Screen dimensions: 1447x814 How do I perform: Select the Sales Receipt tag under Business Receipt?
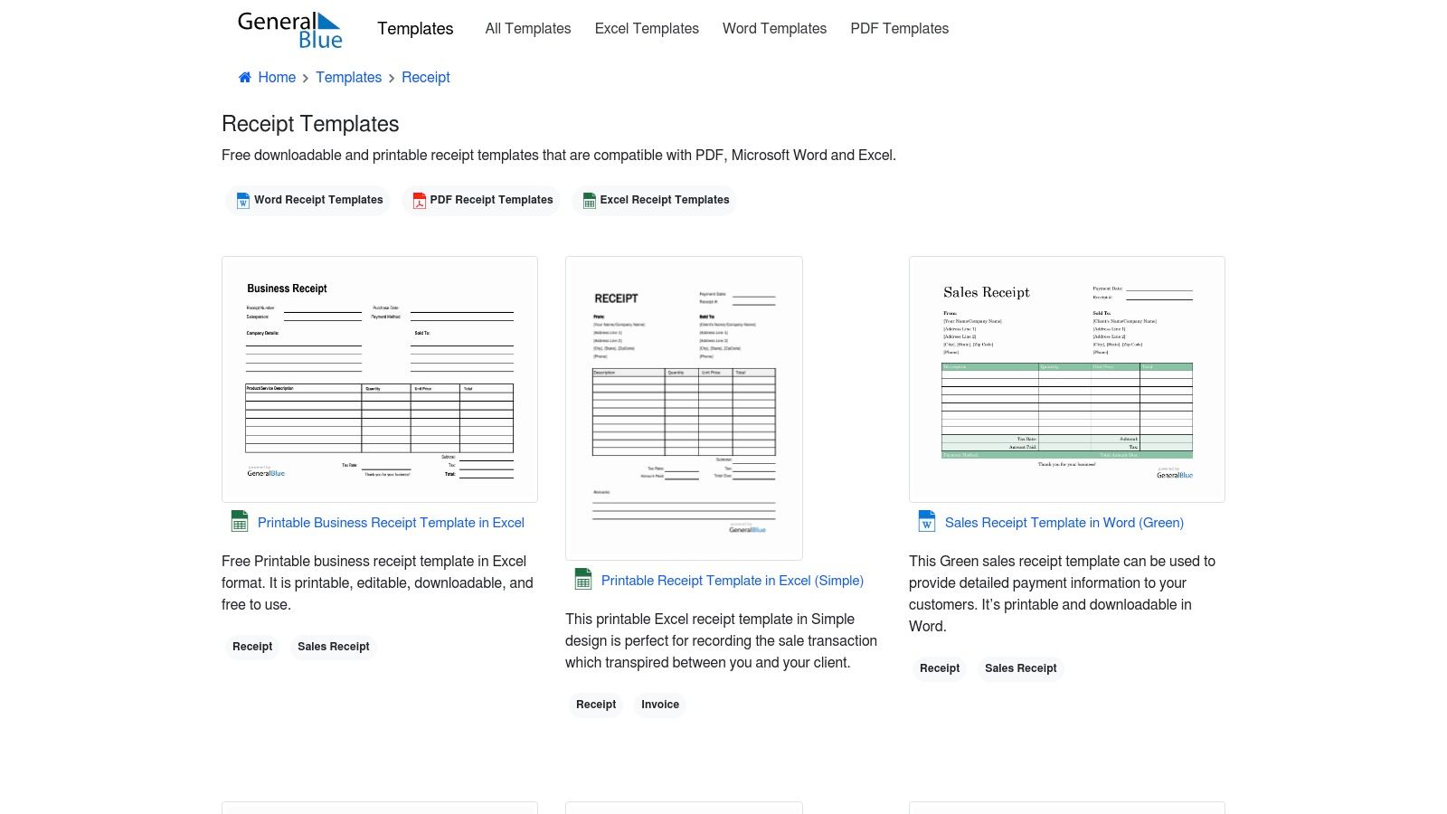pos(334,646)
